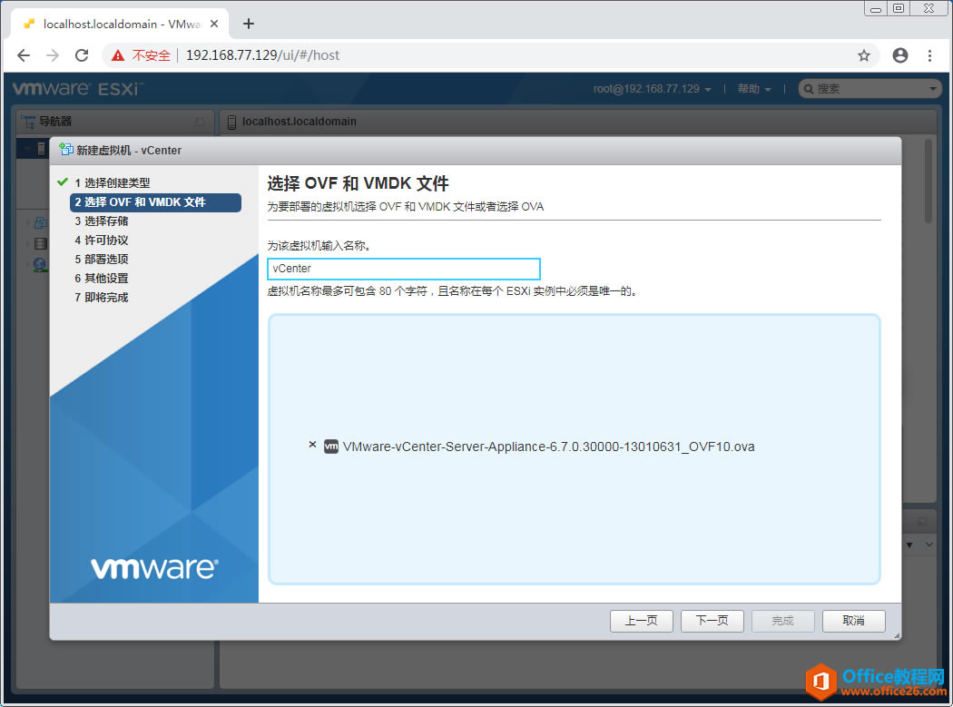Open the 帮助 help menu
This screenshot has width=953, height=707.
point(754,89)
